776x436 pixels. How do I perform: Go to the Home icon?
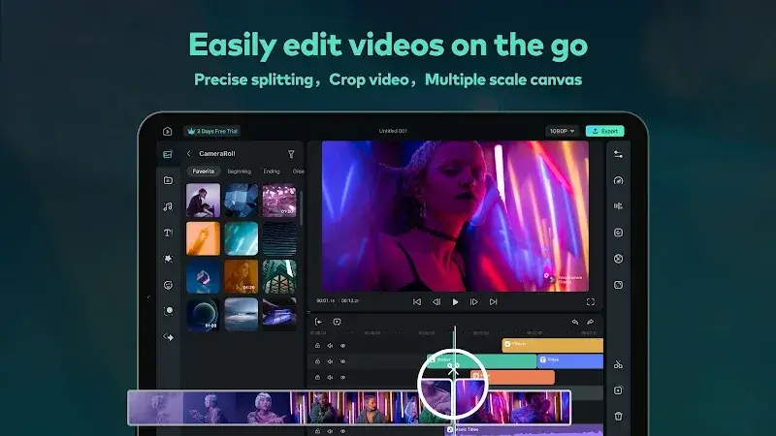(168, 131)
